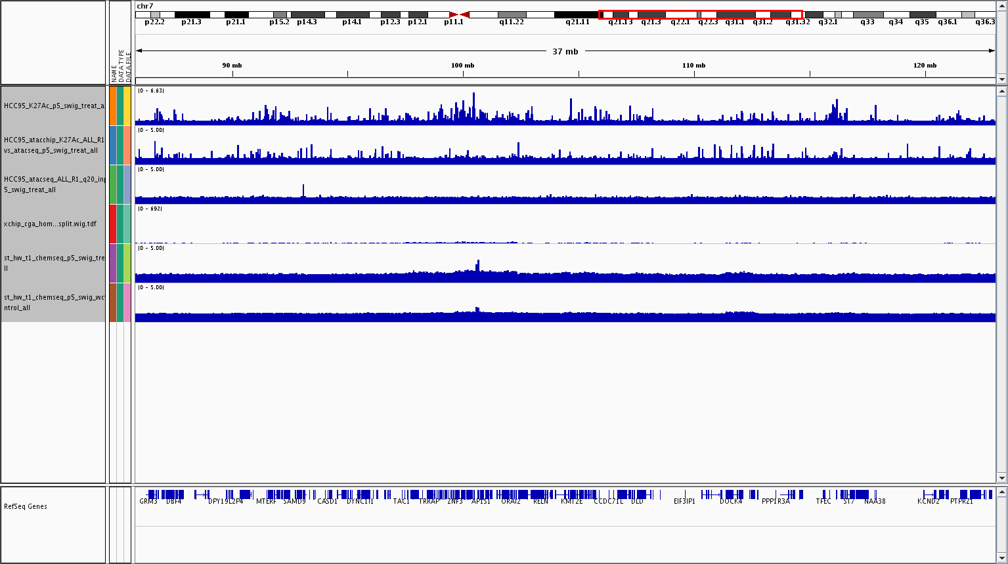
Task: Click orange attribute swatch of HCC95_K27Ac track
Action: 113,106
